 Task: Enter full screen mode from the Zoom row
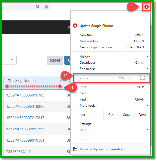tap(143, 78)
